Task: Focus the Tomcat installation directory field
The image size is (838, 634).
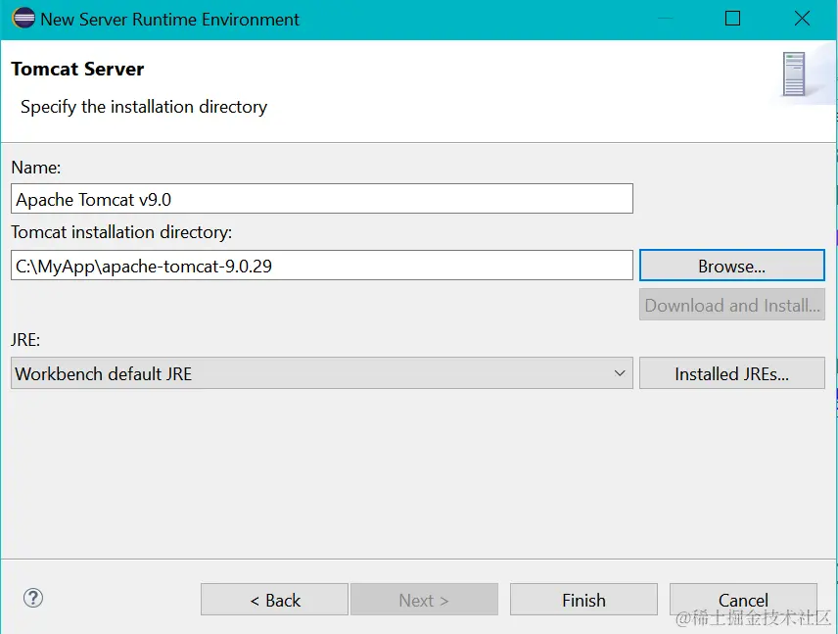Action: (x=322, y=266)
